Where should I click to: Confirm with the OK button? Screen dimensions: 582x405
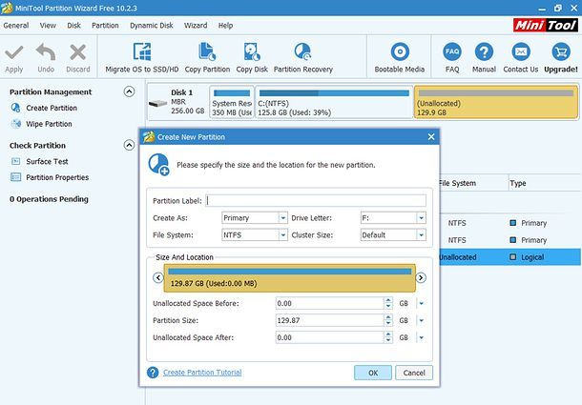pyautogui.click(x=373, y=373)
